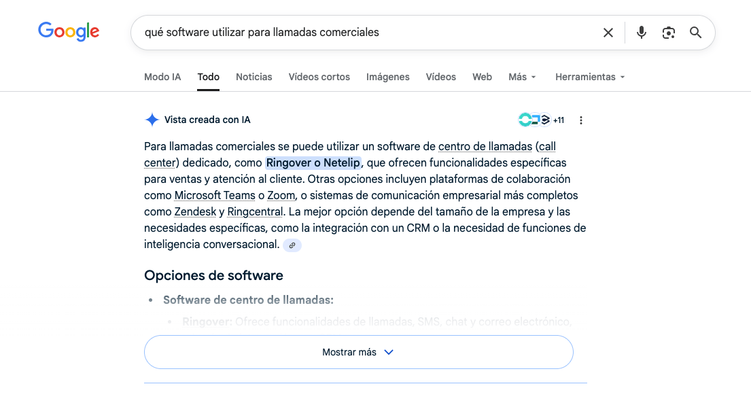Open the Zendesk link
The width and height of the screenshot is (751, 401).
click(x=195, y=211)
